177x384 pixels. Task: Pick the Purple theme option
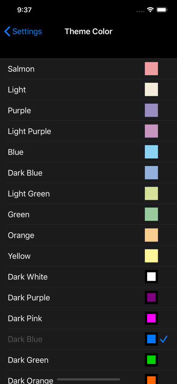pos(88,110)
